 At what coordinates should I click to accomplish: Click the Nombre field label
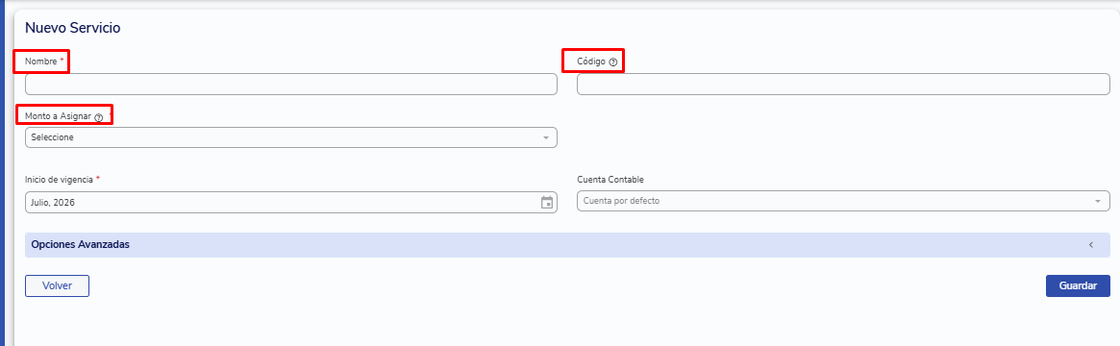click(40, 62)
